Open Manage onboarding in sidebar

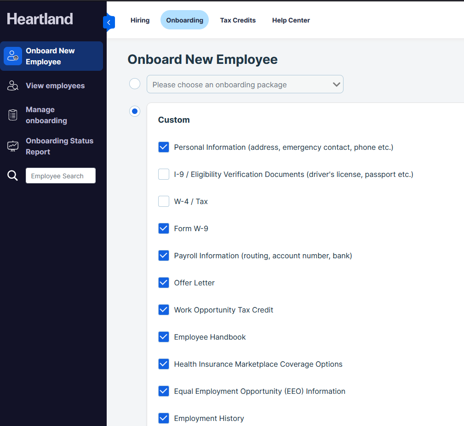pos(46,115)
